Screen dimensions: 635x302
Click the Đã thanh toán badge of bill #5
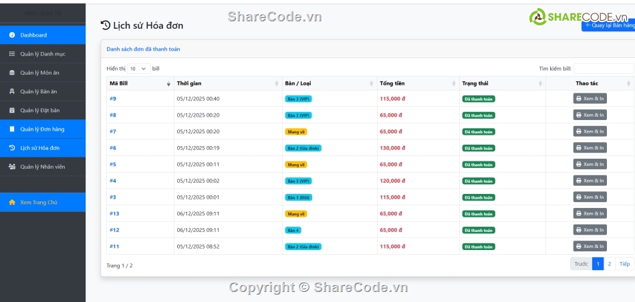tap(479, 165)
